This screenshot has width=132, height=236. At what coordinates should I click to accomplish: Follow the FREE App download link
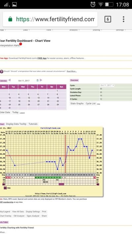click(x=42, y=58)
